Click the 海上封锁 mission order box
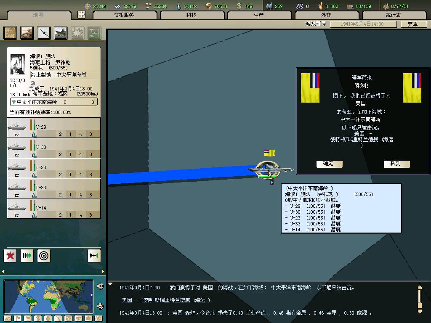Screen dimensions: 431x323 65,75
